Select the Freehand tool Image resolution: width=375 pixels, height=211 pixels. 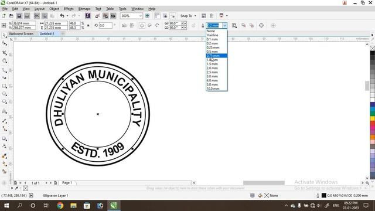(x=4, y=70)
